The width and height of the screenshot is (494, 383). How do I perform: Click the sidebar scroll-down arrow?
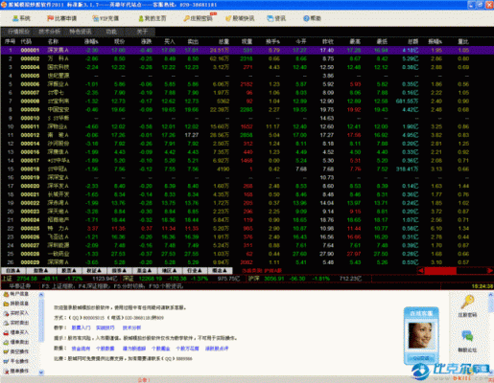coord(41,372)
